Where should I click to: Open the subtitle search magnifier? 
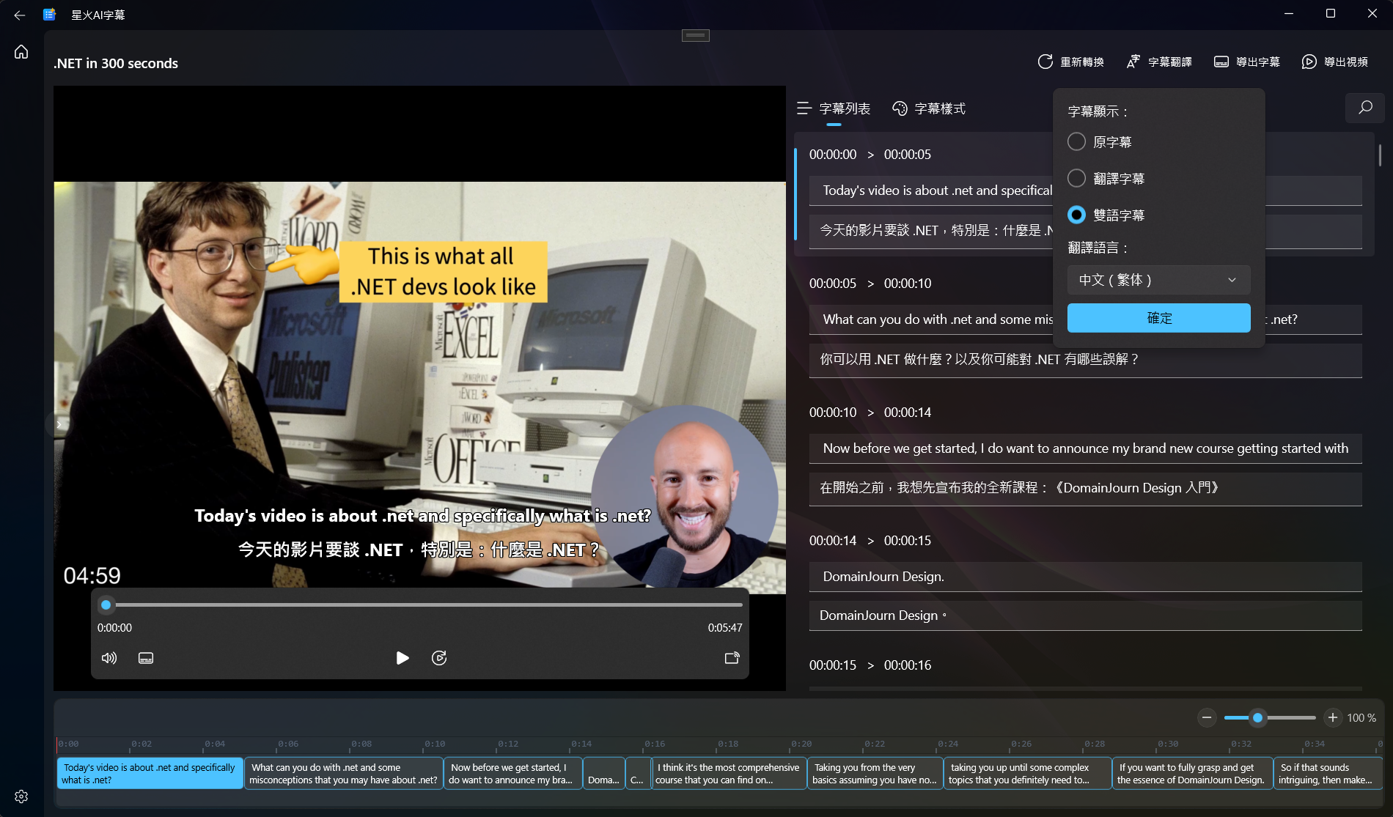point(1365,108)
